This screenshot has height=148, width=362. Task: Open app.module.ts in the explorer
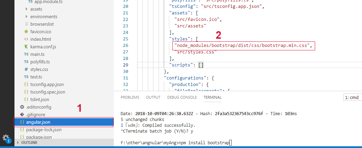point(48,2)
